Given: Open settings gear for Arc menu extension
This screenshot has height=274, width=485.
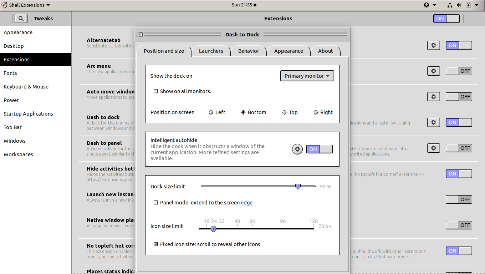Looking at the screenshot, I should pos(433,71).
